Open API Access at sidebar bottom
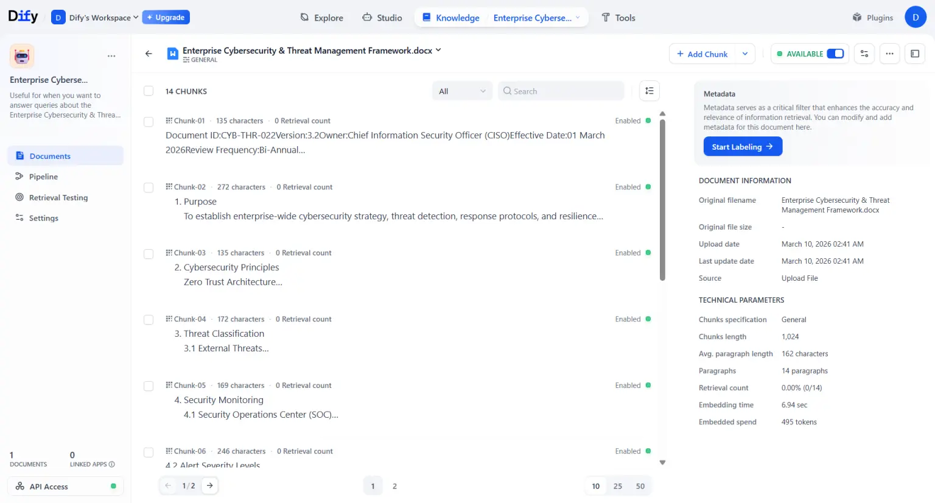Screen dimensions: 935x503 [x=65, y=486]
